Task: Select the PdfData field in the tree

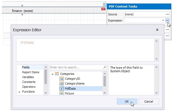Action: tap(71, 89)
